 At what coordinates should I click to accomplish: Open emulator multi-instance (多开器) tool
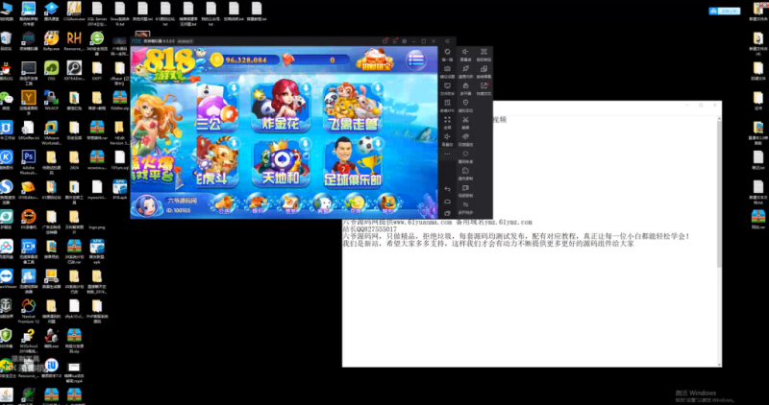[x=465, y=88]
